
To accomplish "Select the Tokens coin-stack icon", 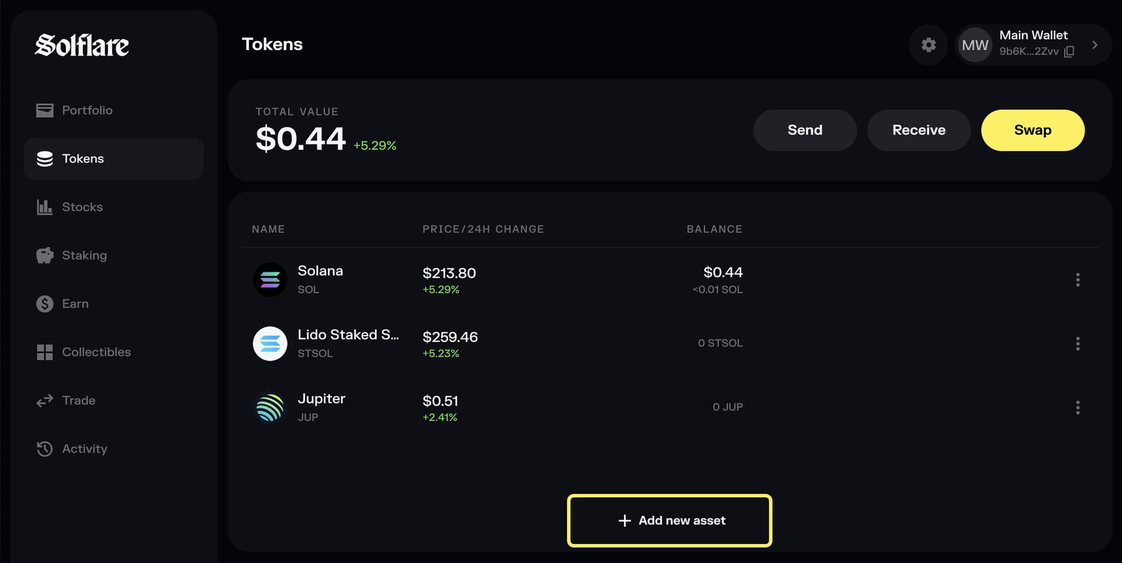I will click(x=45, y=159).
